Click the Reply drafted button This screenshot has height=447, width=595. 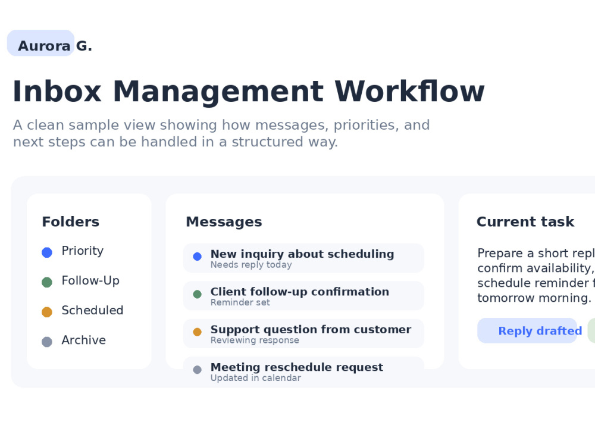click(527, 330)
